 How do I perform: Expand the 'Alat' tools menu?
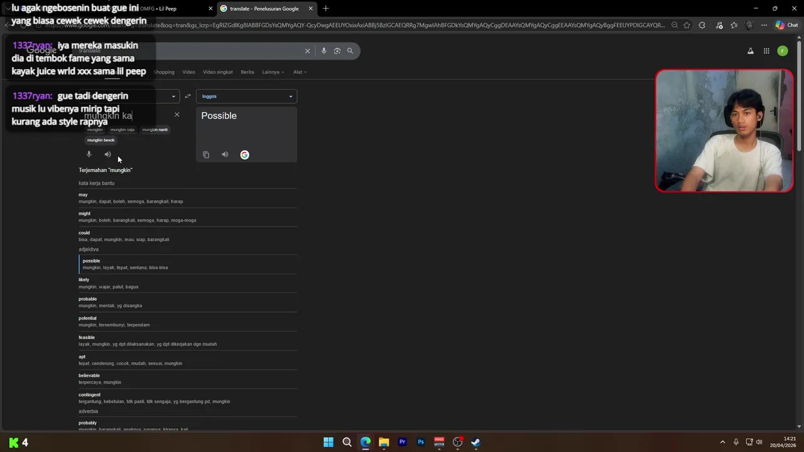click(x=300, y=72)
